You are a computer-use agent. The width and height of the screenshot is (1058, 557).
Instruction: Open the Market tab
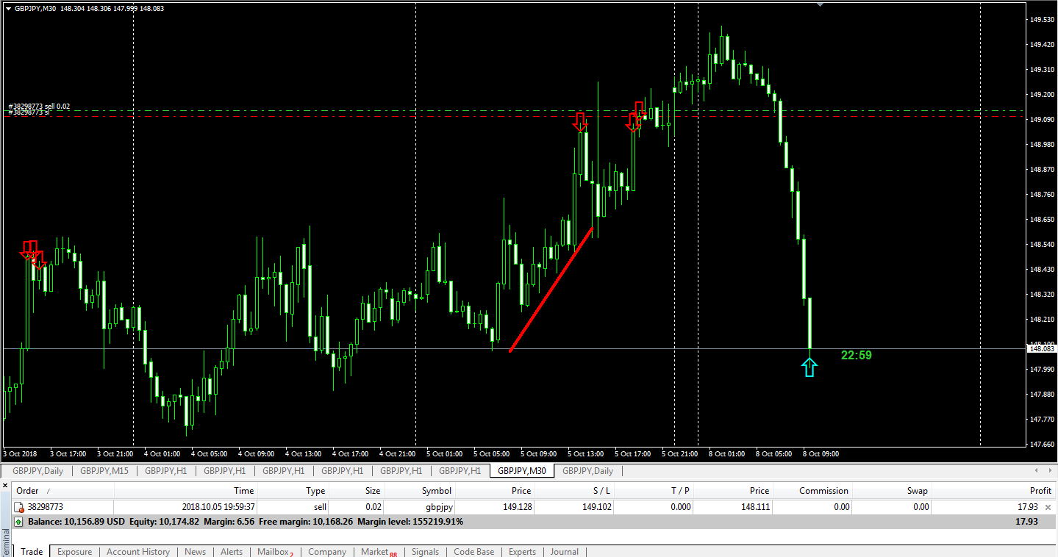click(x=374, y=552)
